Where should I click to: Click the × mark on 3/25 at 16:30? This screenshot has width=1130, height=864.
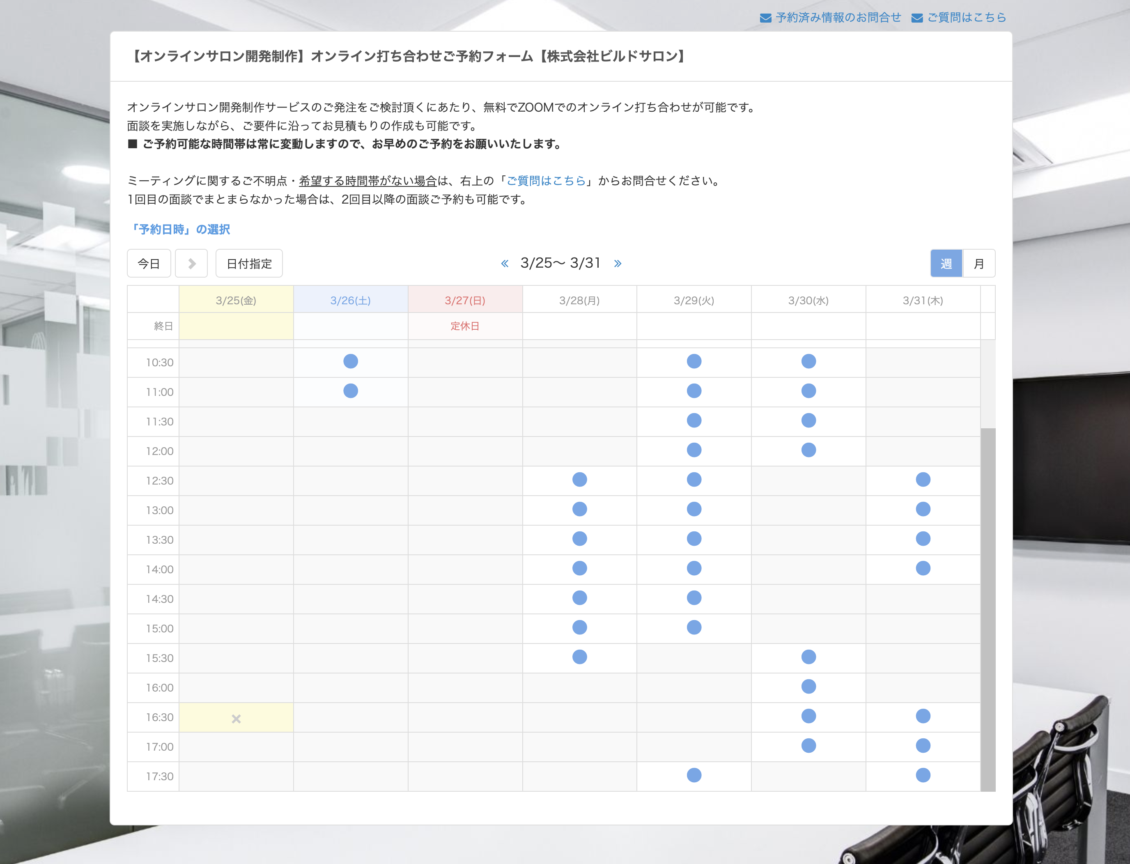tap(236, 718)
